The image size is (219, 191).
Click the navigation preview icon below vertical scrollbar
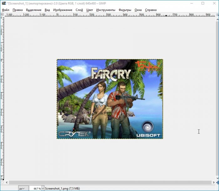[217, 182]
